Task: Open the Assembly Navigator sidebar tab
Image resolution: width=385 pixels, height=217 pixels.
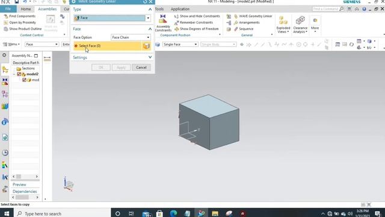Action: click(5, 70)
